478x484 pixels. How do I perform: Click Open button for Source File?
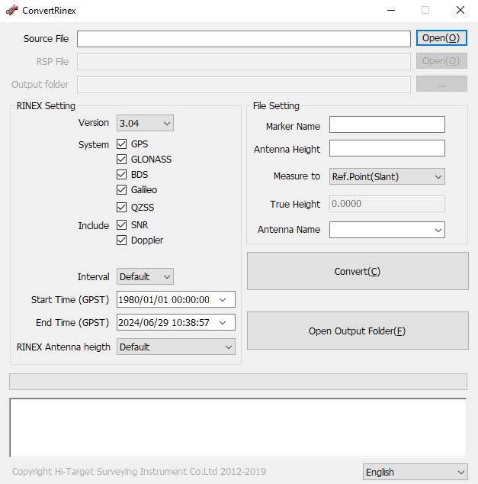pyautogui.click(x=441, y=38)
